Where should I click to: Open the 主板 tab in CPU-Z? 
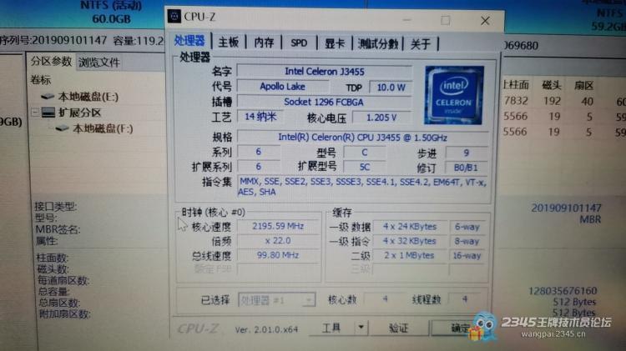pyautogui.click(x=229, y=43)
